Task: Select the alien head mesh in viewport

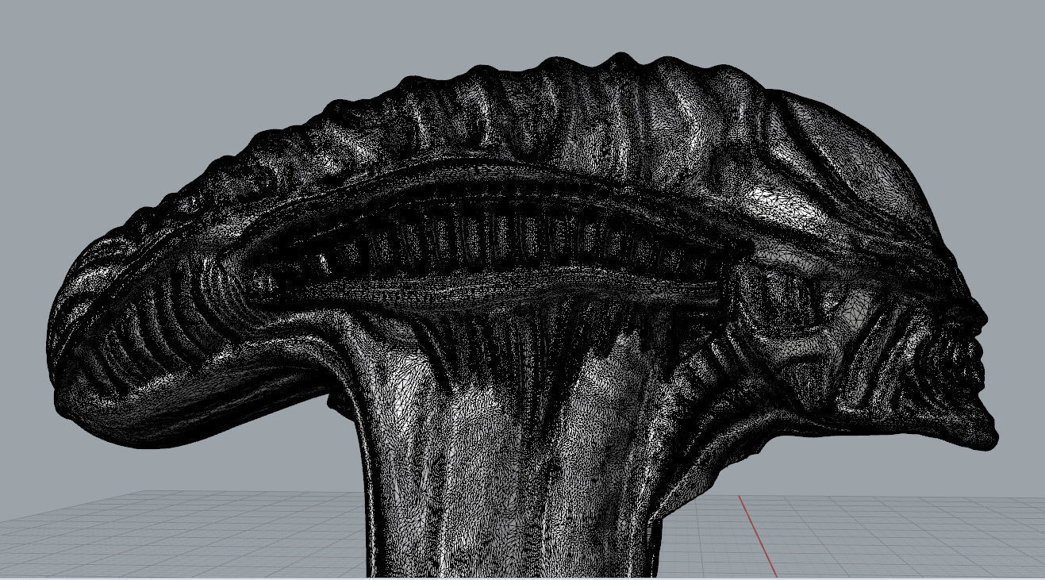Action: coord(524,316)
